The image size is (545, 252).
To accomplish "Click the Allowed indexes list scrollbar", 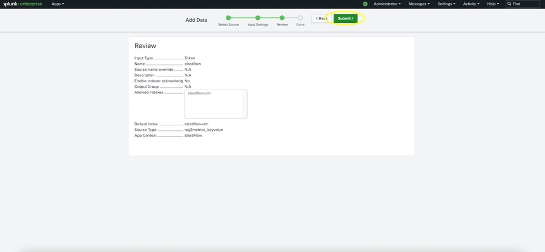I will 245,104.
